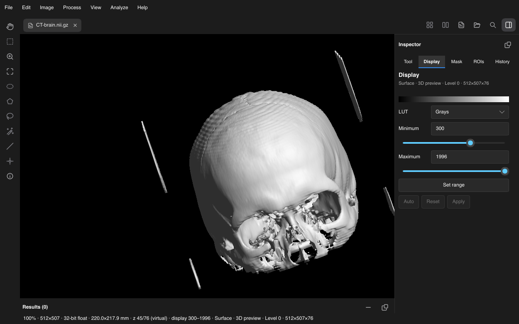Click the Fit to view frame icon
Image resolution: width=519 pixels, height=324 pixels.
pos(10,71)
